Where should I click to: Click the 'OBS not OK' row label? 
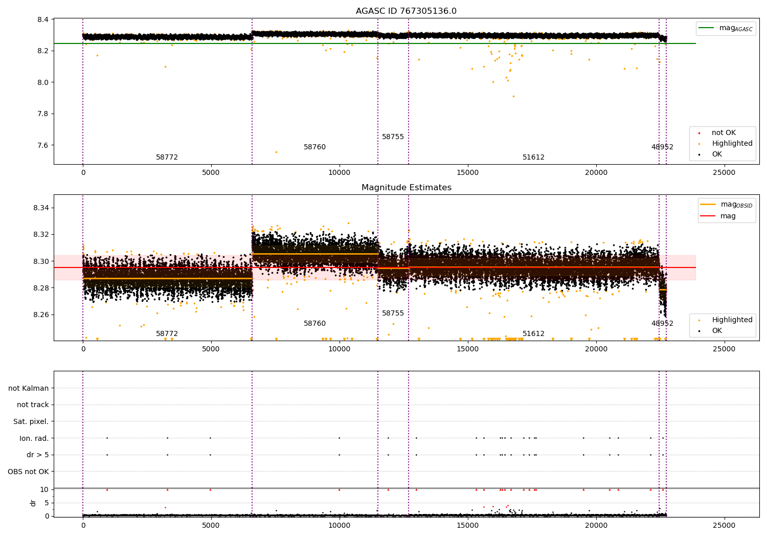coord(29,472)
